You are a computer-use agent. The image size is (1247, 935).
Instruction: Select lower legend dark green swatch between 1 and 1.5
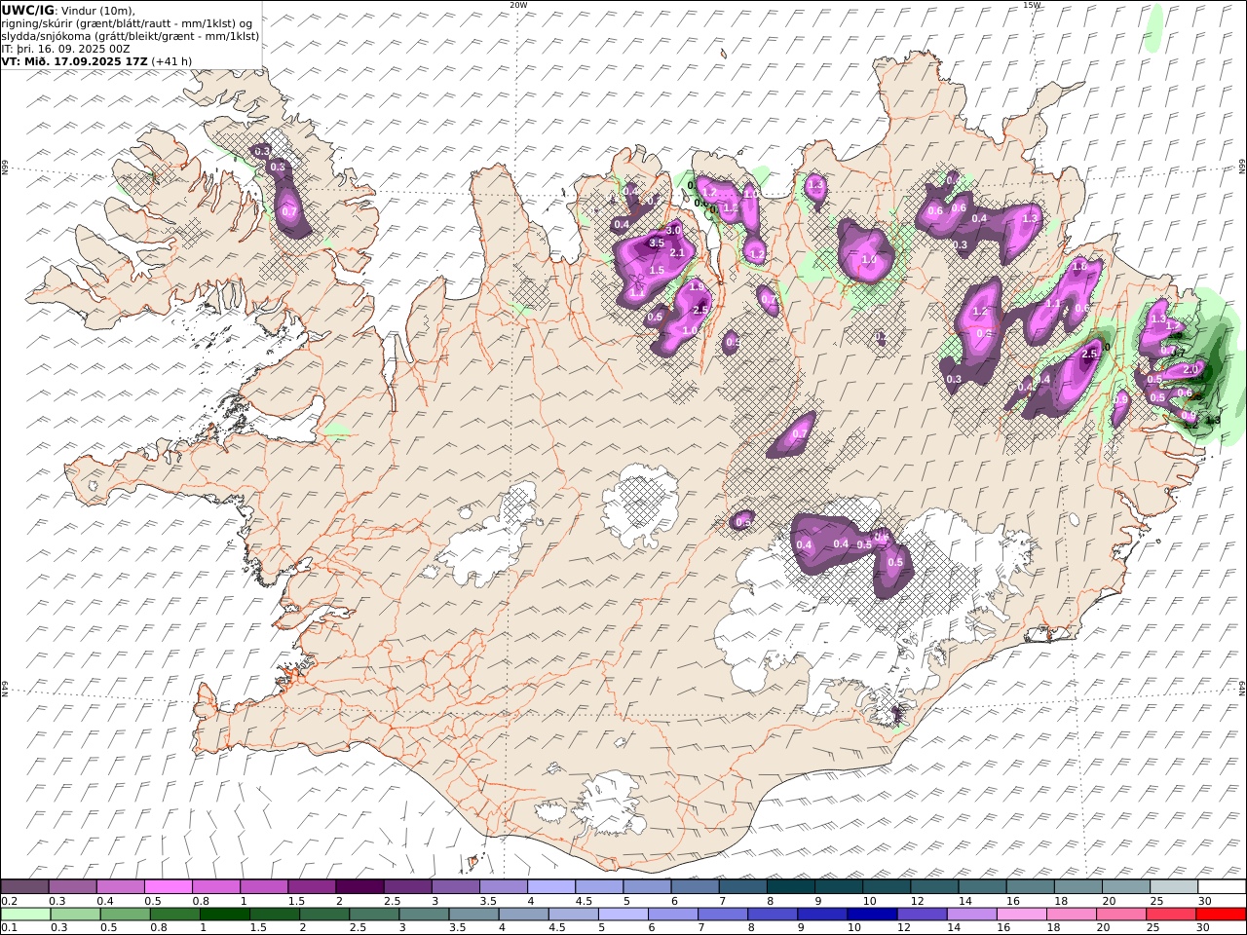coord(224,915)
